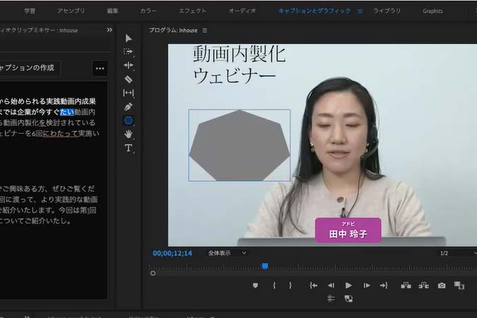This screenshot has height=318, width=477.
Task: Open the playback resolution 1/2 dropdown
Action: click(457, 253)
